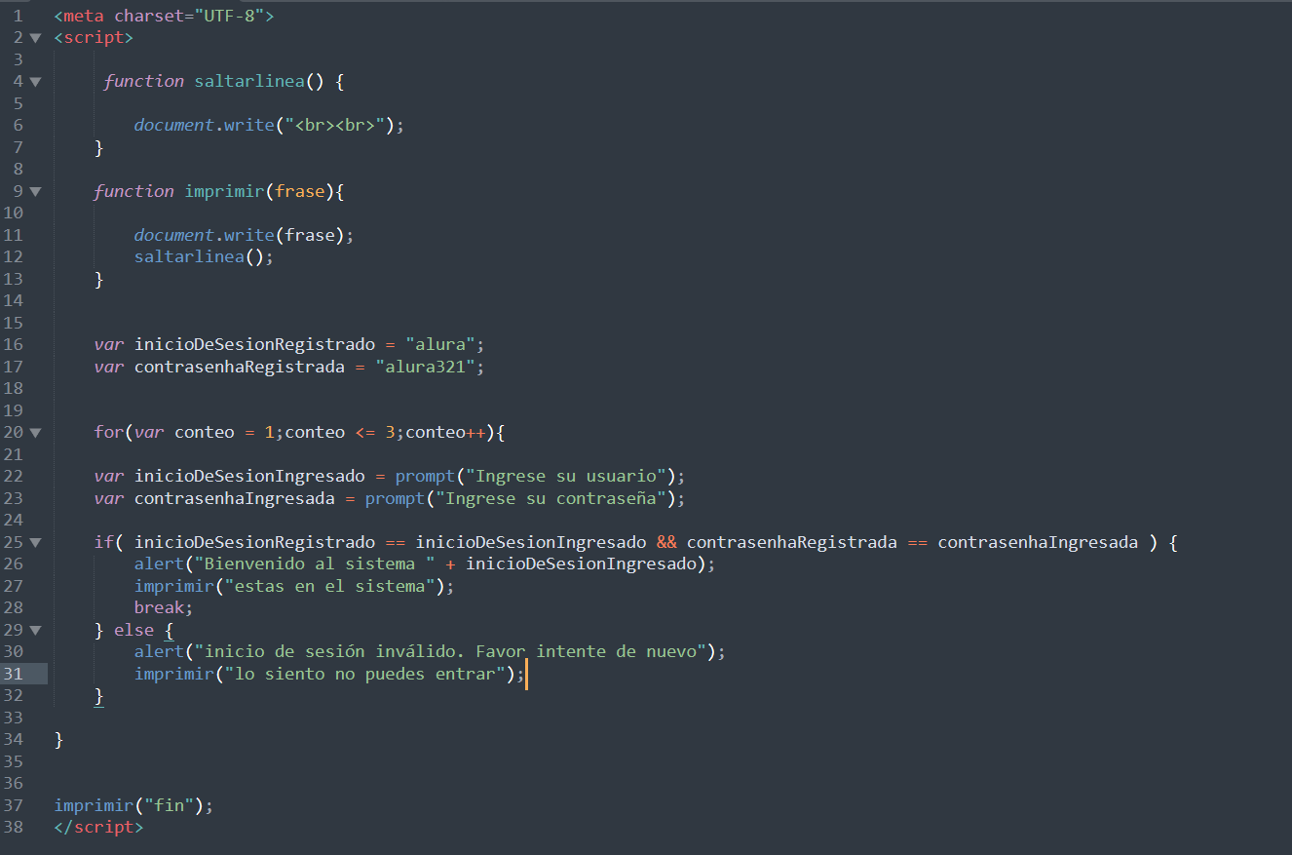Click the "alura" string value
Image resolution: width=1292 pixels, height=855 pixels.
tap(439, 344)
